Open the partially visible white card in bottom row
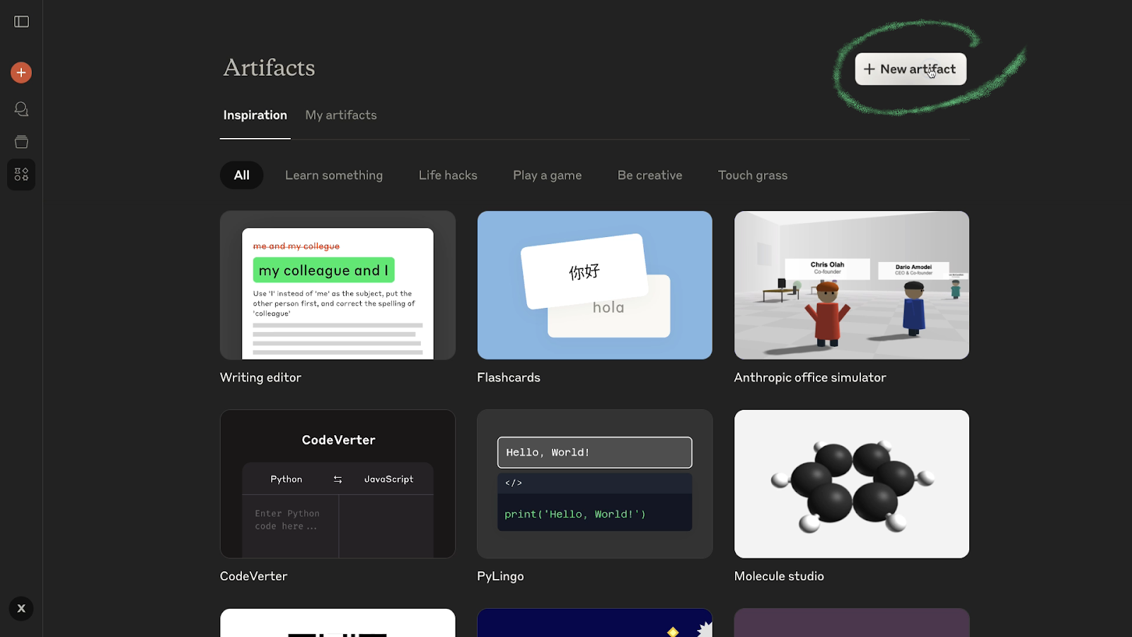Image resolution: width=1132 pixels, height=637 pixels. pos(337,623)
